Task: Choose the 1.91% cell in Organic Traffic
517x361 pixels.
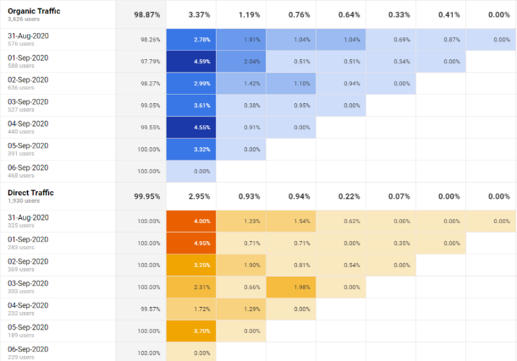Action: 241,40
